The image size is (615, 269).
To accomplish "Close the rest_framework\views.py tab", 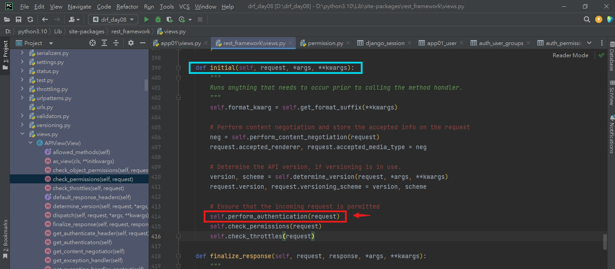I will tap(291, 43).
